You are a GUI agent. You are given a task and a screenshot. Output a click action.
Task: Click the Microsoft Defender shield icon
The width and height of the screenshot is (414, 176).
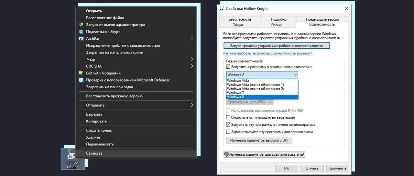pyautogui.click(x=81, y=80)
